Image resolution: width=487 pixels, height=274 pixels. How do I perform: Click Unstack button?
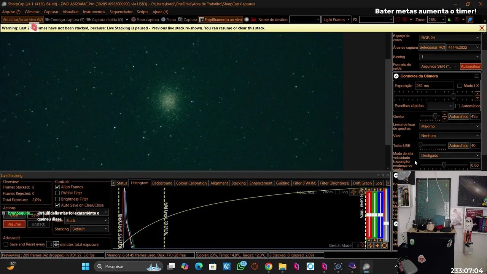click(38, 224)
